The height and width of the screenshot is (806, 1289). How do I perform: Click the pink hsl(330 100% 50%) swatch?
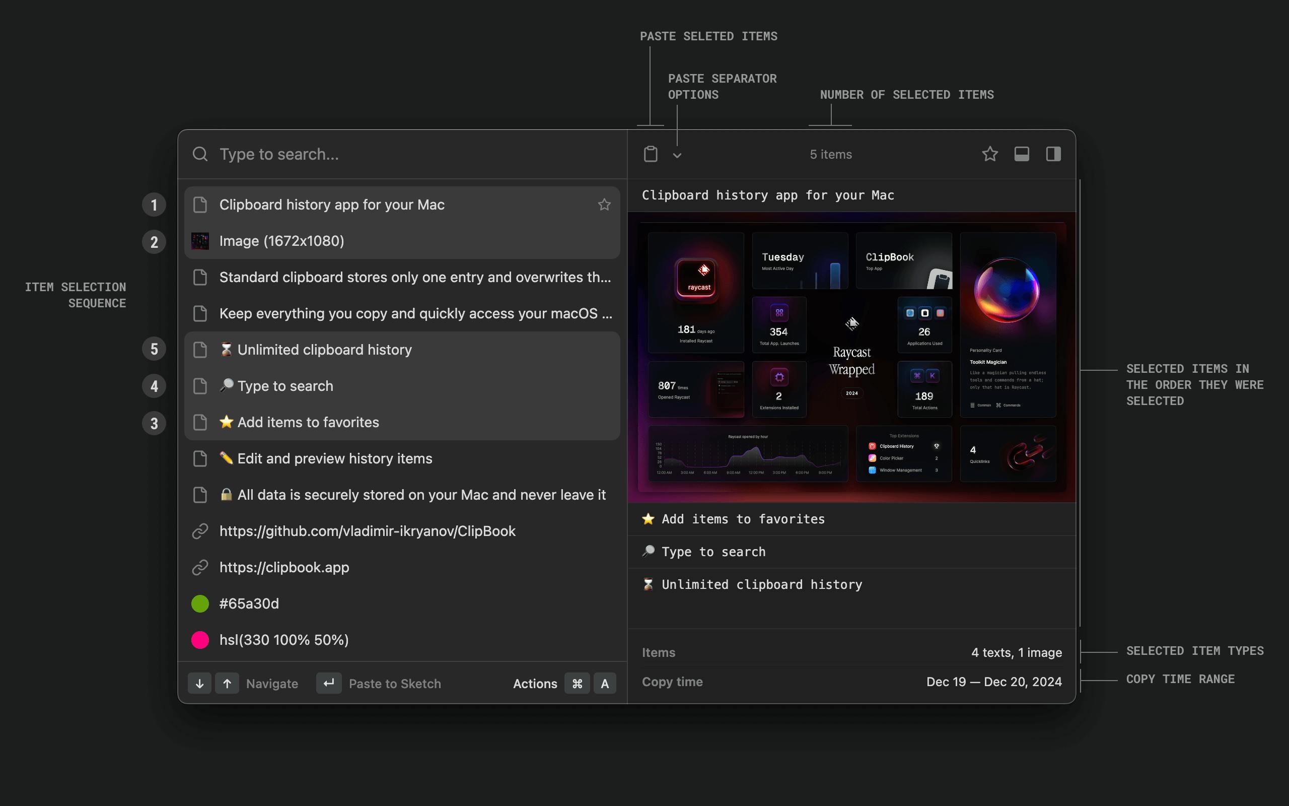point(200,640)
